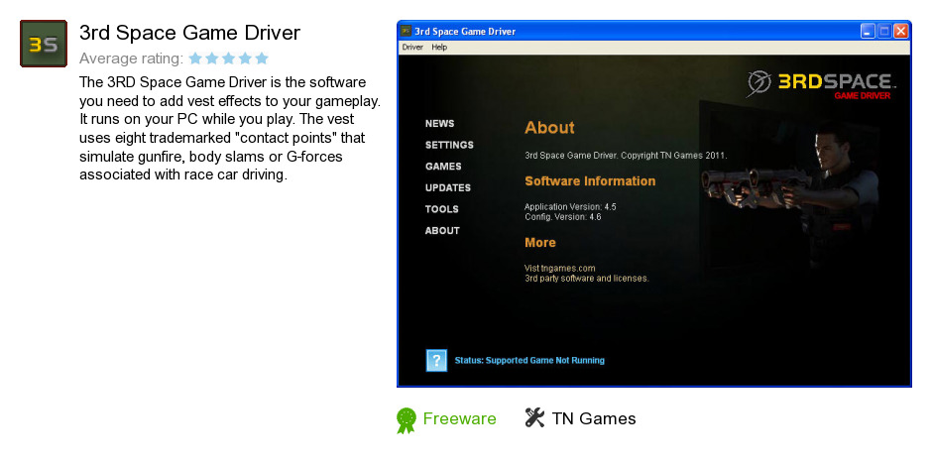The height and width of the screenshot is (464, 932).
Task: Go to the NEWS section
Action: pos(440,124)
